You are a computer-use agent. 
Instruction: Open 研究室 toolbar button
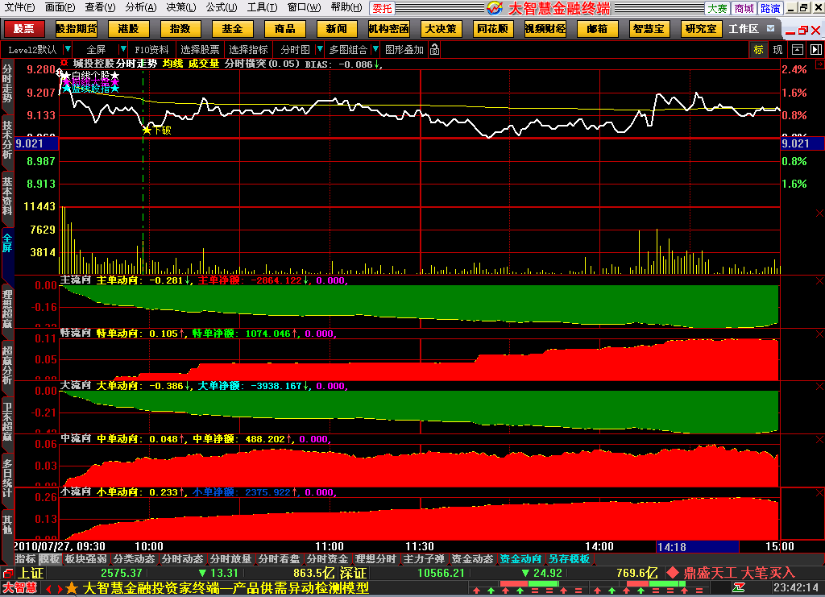(702, 28)
